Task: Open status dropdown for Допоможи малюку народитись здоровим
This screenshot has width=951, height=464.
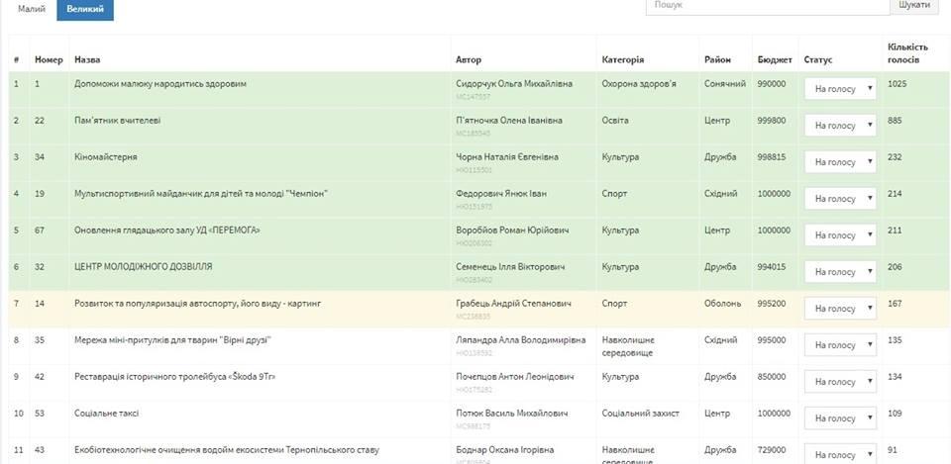Action: pyautogui.click(x=840, y=89)
